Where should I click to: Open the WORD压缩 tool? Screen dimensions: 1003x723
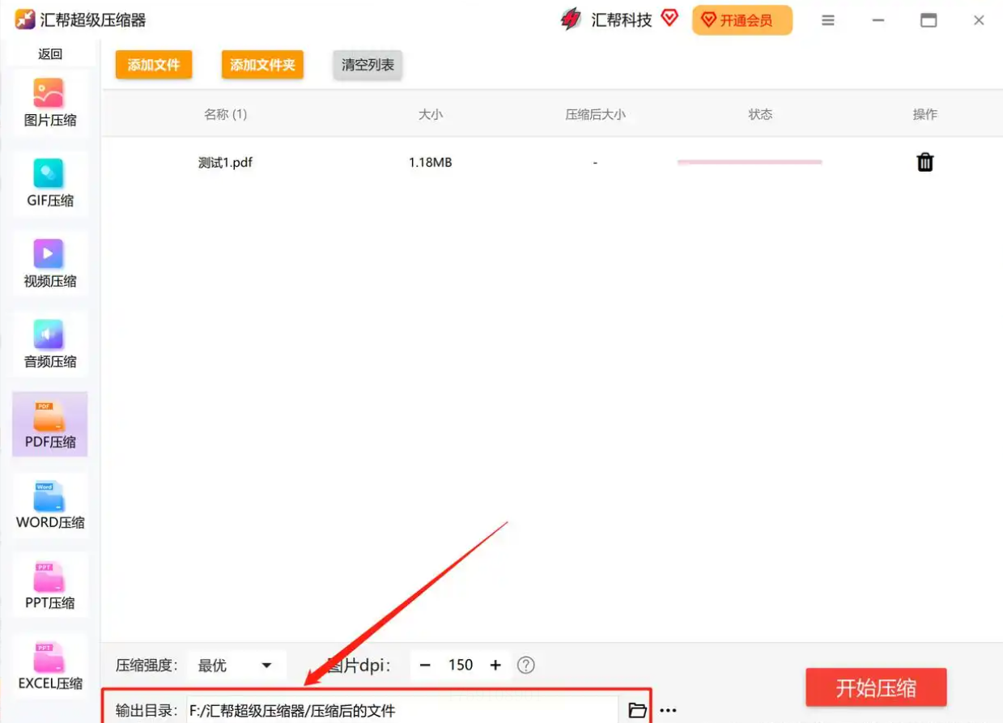[x=50, y=505]
